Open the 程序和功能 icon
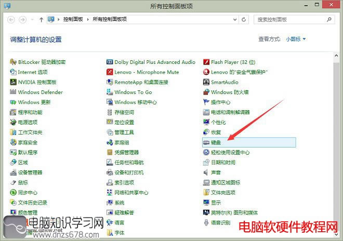The height and width of the screenshot is (241, 343). [13, 112]
